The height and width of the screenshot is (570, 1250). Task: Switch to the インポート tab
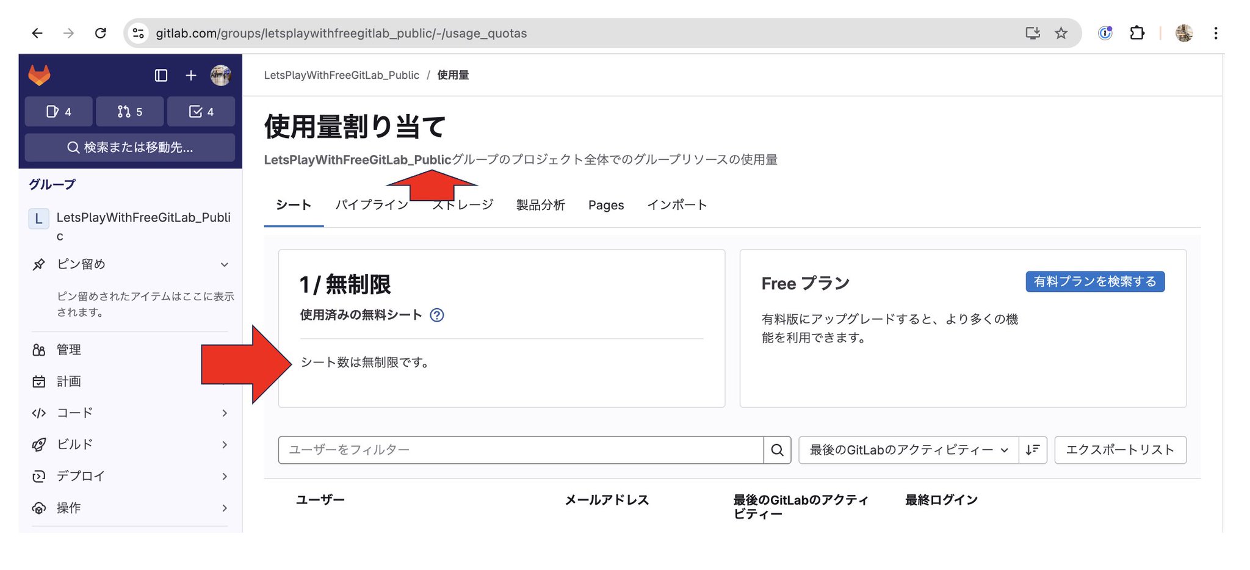click(677, 205)
